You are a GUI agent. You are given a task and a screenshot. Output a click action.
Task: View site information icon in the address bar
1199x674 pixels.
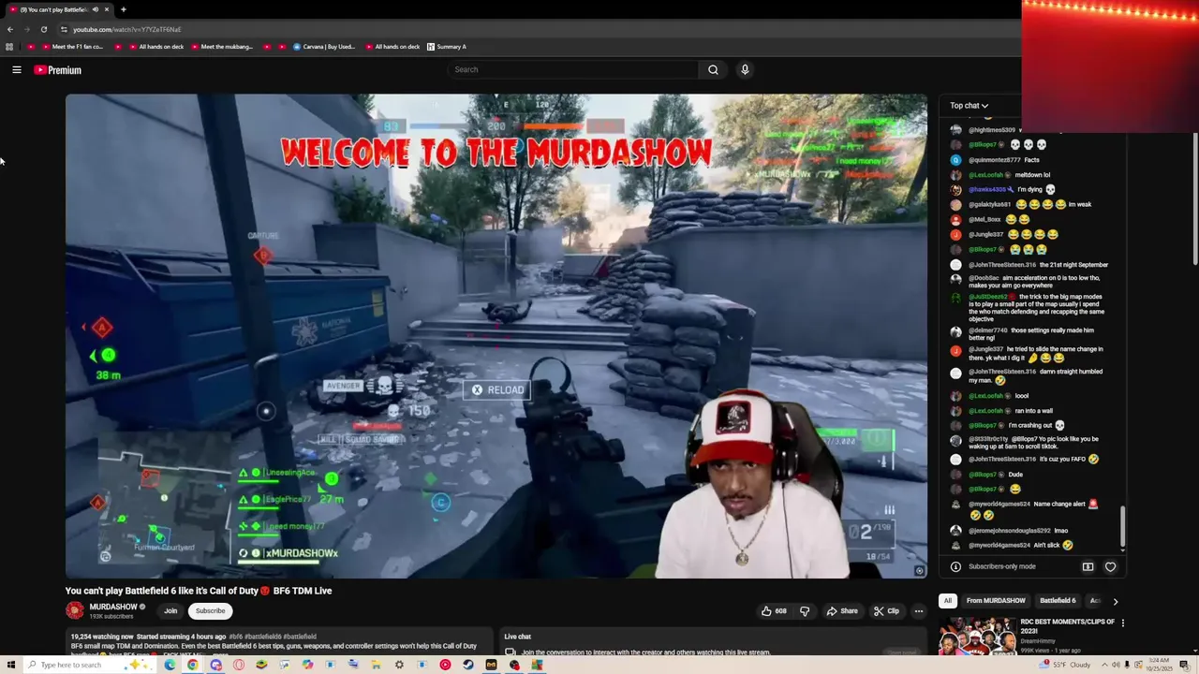[x=64, y=29]
